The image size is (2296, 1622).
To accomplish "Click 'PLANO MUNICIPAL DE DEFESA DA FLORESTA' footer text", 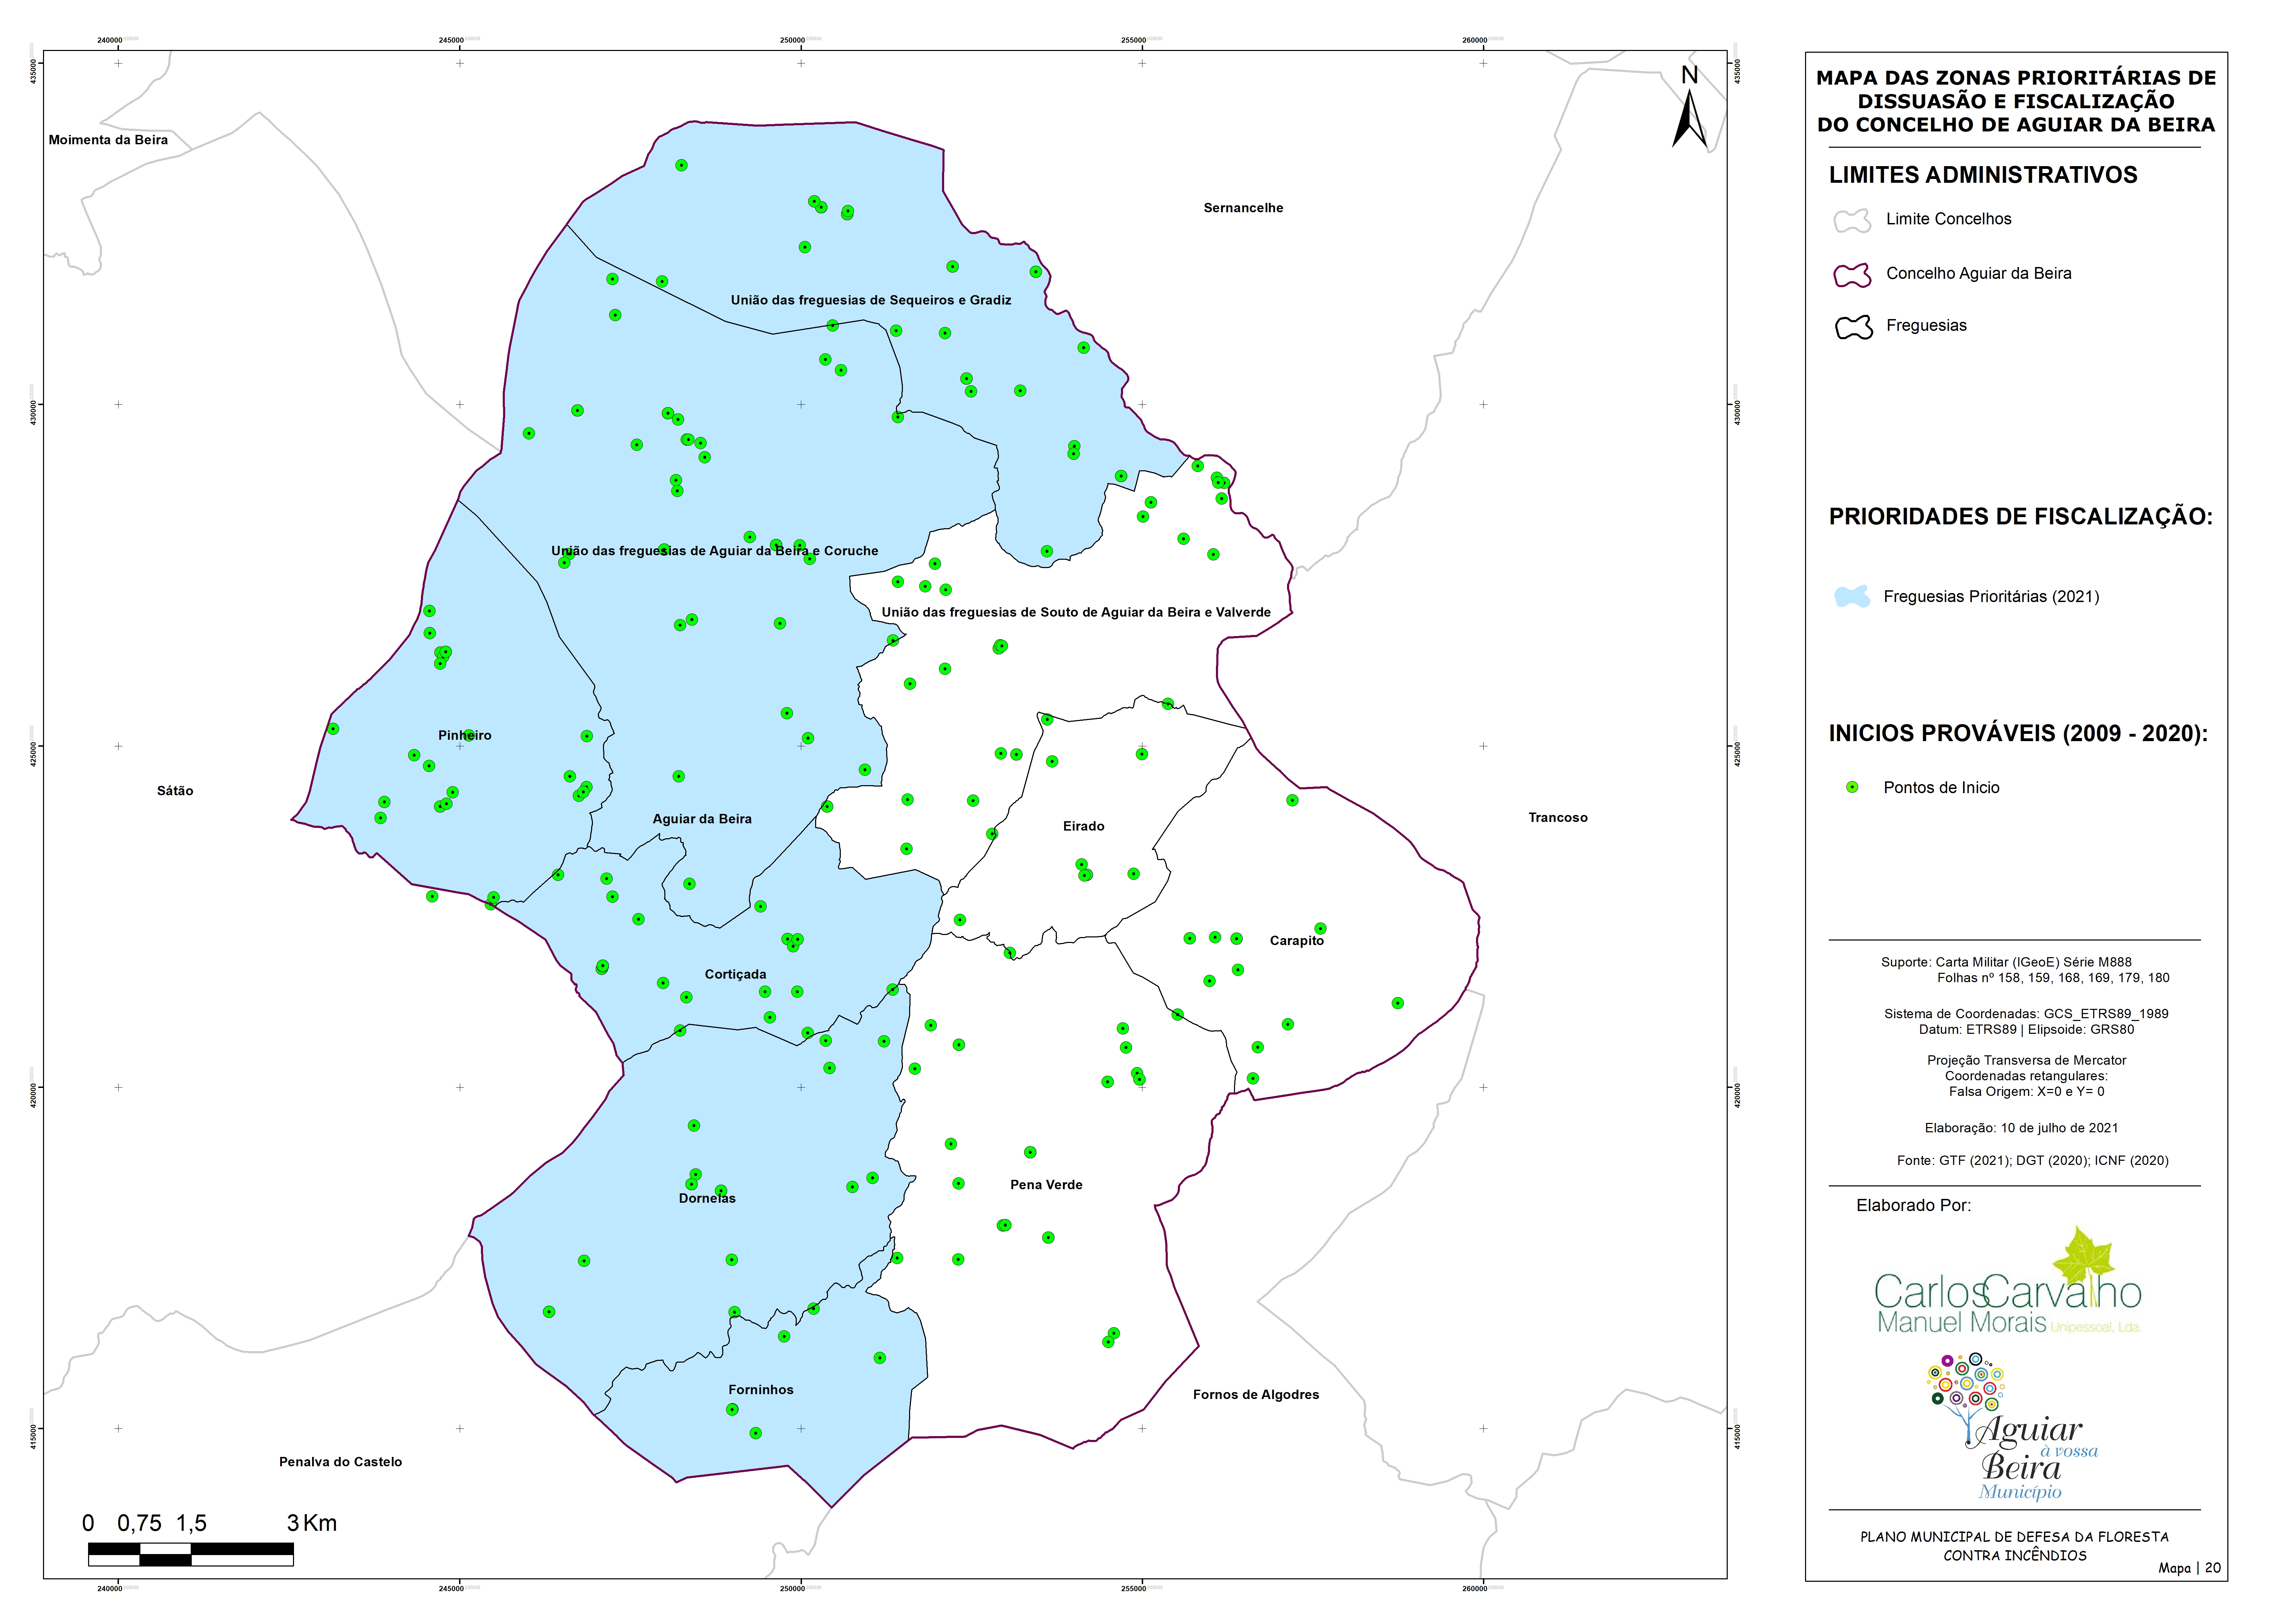I will pyautogui.click(x=2014, y=1537).
